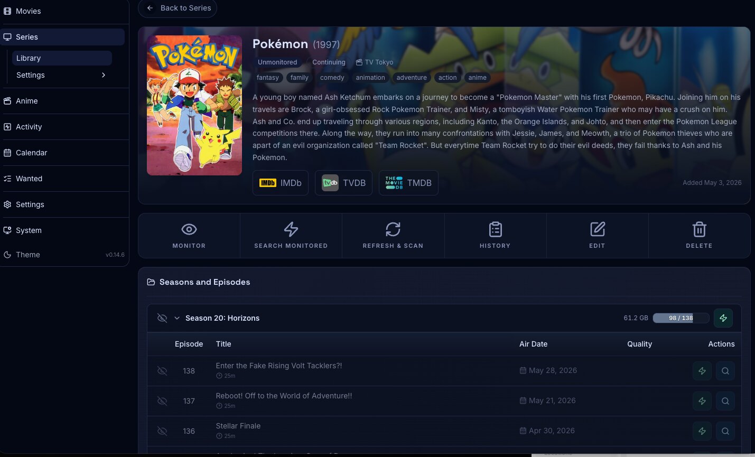Click the Settings gear icon in sidebar

7,204
